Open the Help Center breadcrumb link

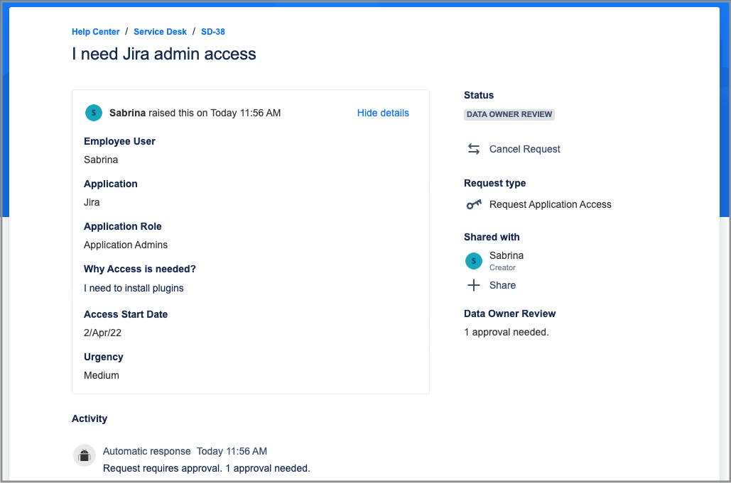(x=96, y=32)
